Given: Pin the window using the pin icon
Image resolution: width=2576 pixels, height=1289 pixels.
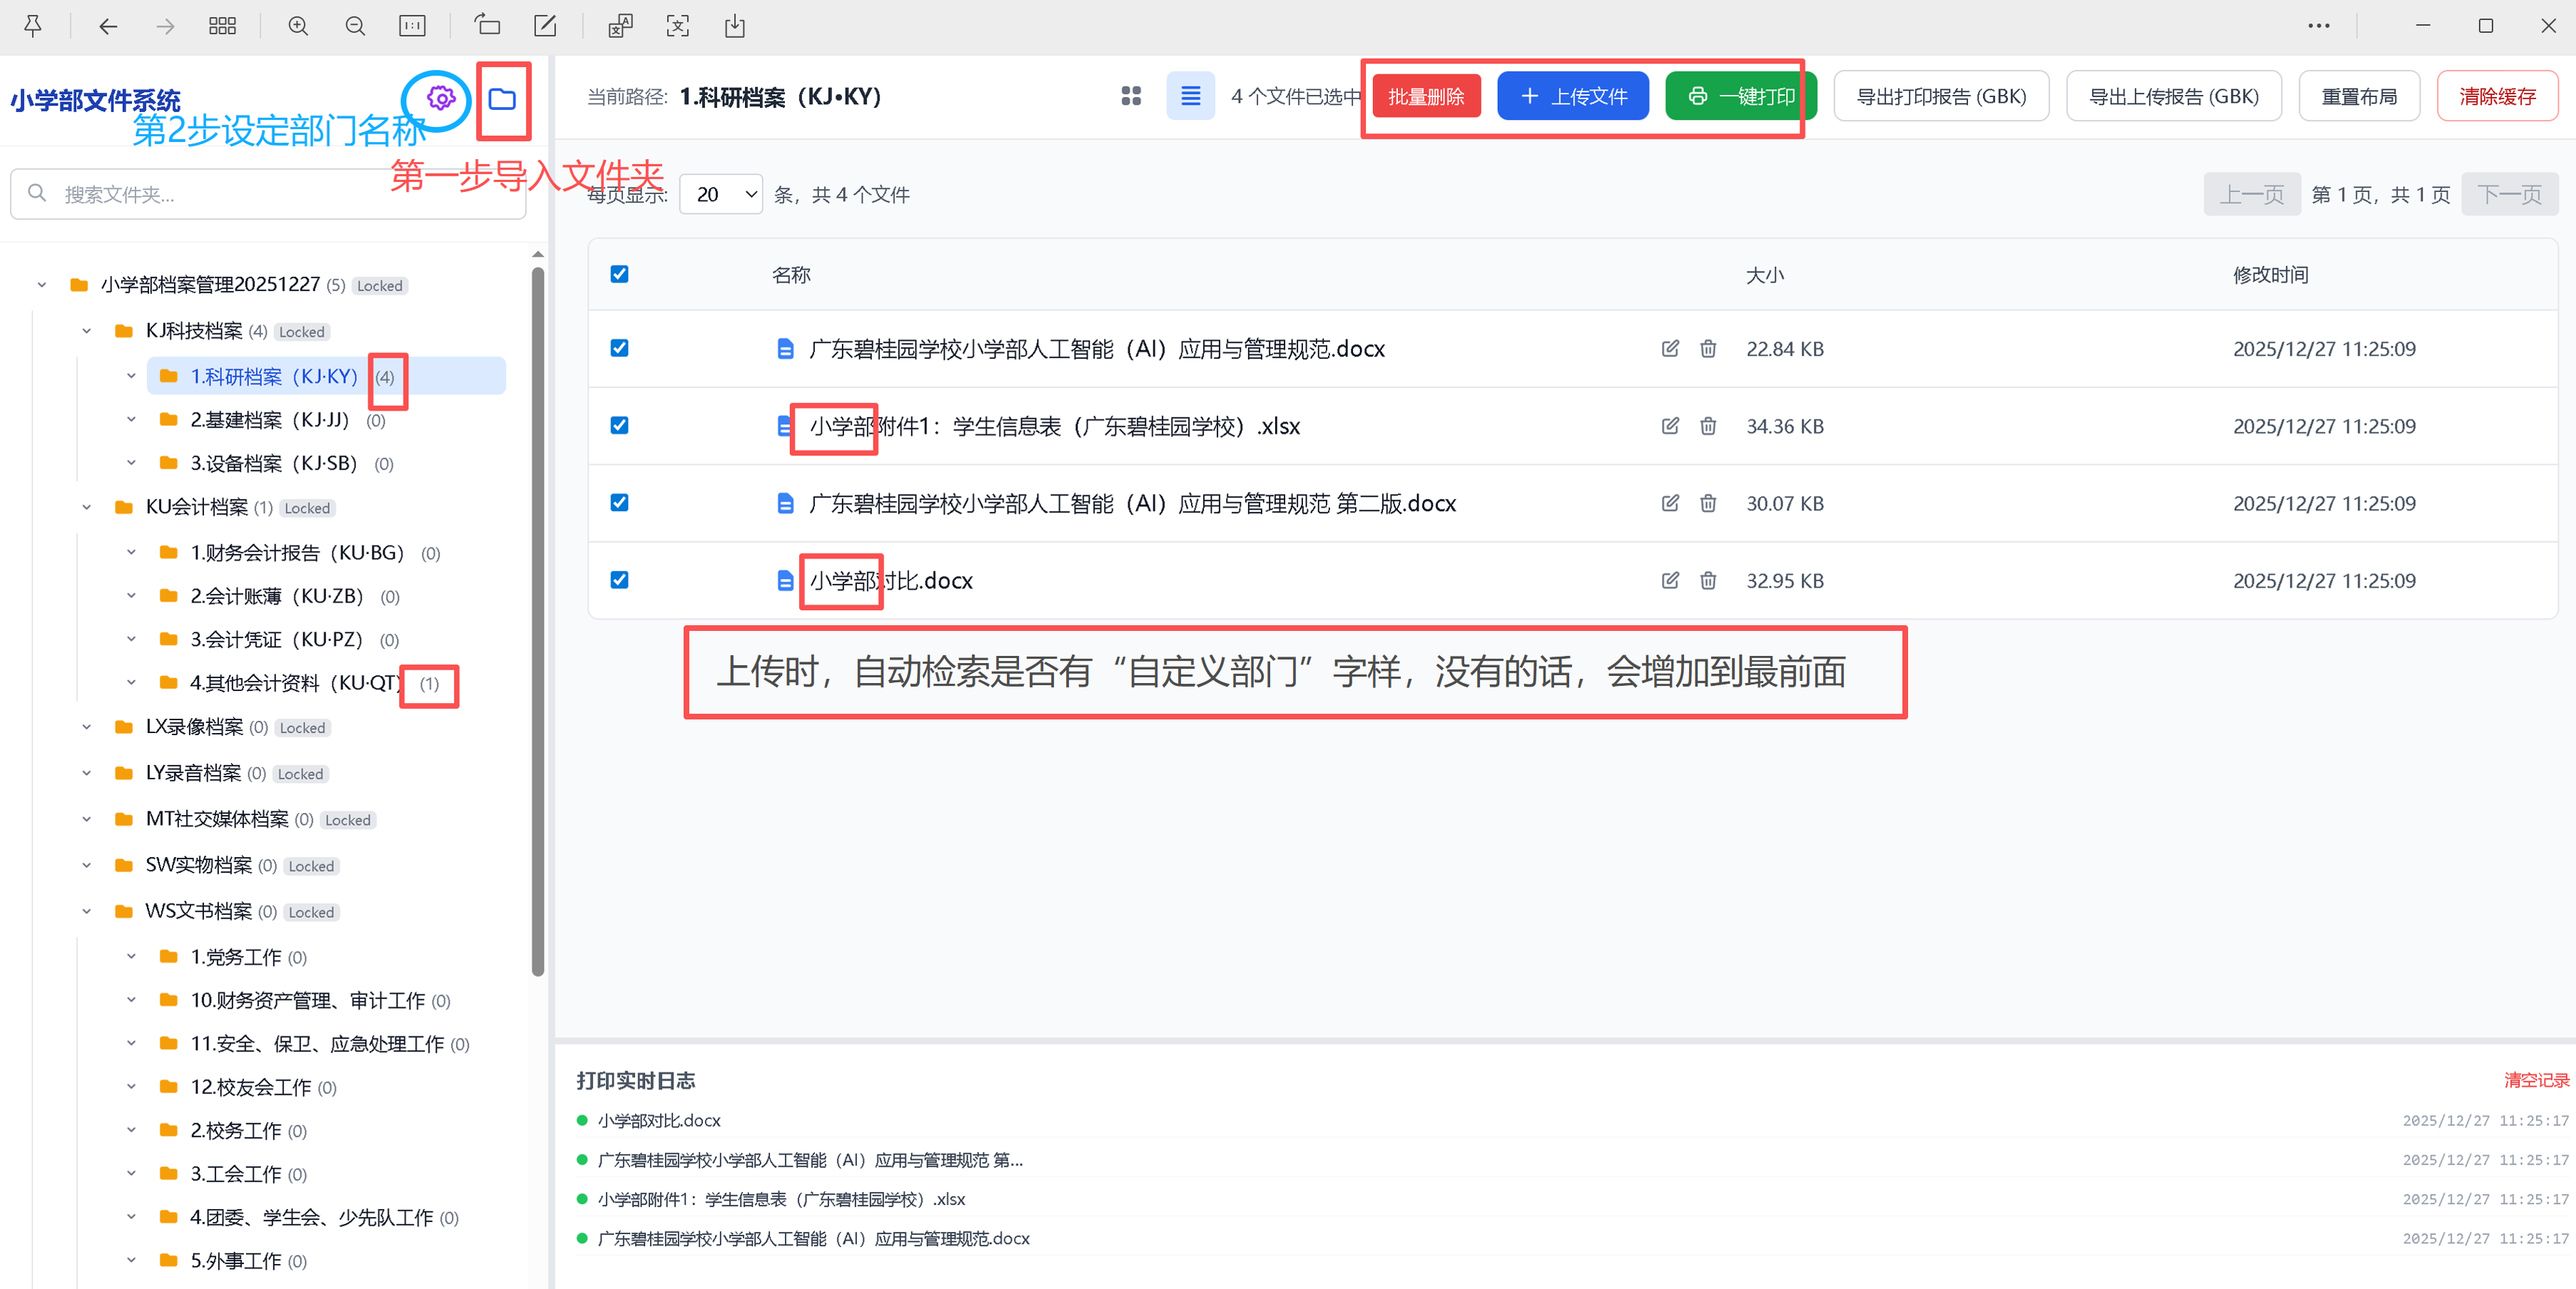Looking at the screenshot, I should pyautogui.click(x=32, y=26).
